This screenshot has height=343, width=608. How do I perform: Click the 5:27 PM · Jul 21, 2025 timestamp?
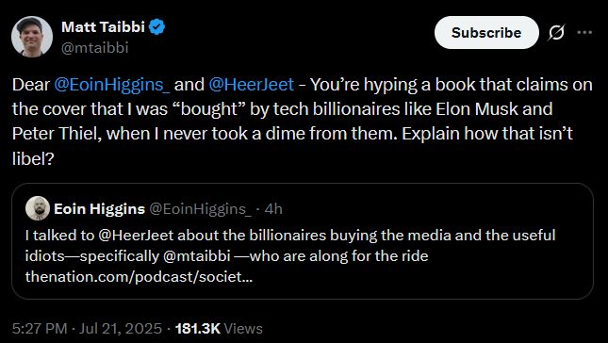point(87,329)
